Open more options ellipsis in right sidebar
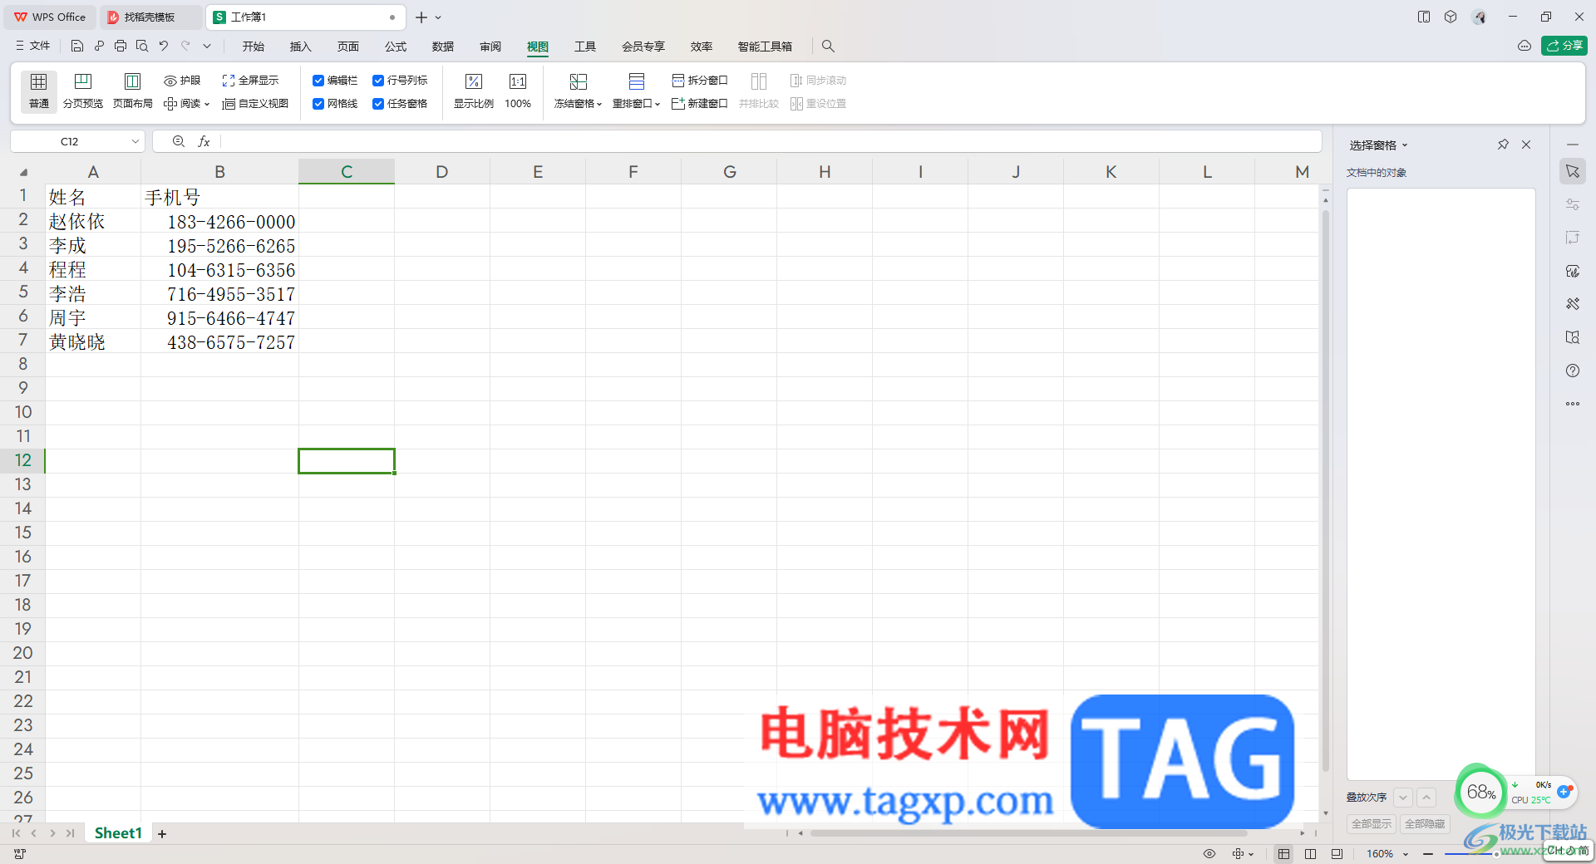Viewport: 1596px width, 864px height. (x=1573, y=404)
